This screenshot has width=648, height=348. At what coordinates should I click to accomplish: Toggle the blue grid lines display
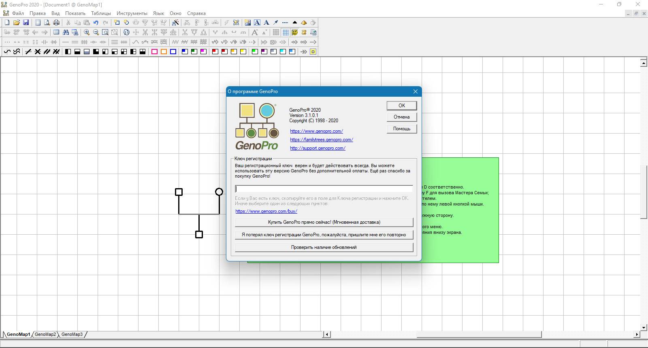pyautogui.click(x=285, y=32)
